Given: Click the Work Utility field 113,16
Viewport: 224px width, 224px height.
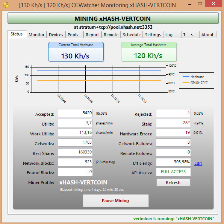Looking at the screenshot, I should (x=75, y=133).
